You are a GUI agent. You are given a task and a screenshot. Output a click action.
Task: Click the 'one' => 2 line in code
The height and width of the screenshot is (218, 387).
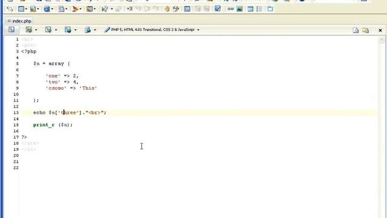coord(62,76)
